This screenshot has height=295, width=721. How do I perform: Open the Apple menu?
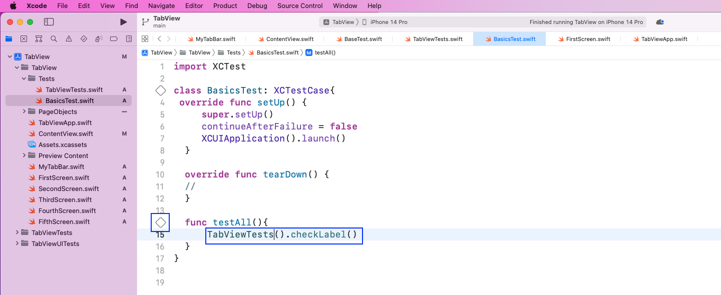tap(13, 6)
